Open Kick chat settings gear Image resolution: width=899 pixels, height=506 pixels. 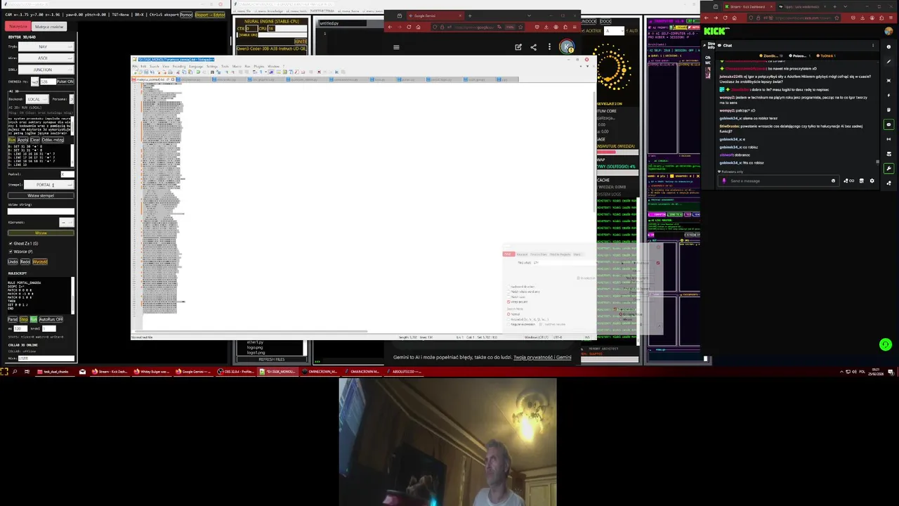872,181
